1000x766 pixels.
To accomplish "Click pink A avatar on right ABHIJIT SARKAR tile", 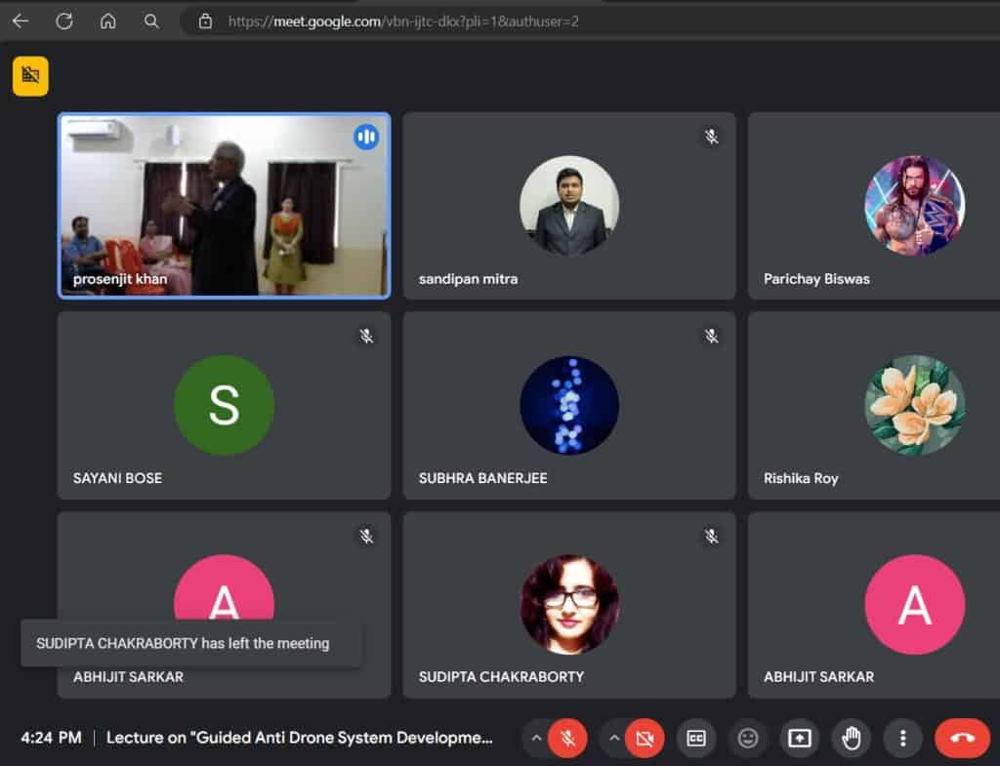I will click(x=914, y=604).
